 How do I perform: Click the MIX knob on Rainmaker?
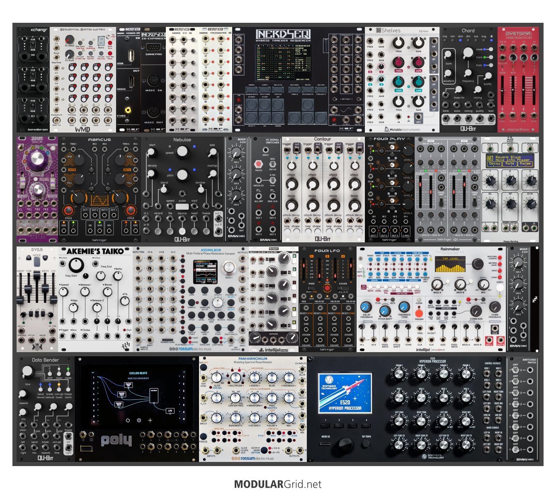pyautogui.click(x=483, y=284)
